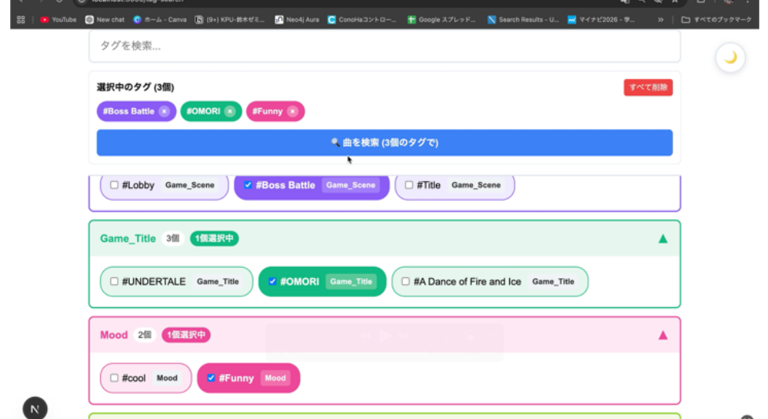Click the tag search input field
768x419 pixels.
(384, 46)
